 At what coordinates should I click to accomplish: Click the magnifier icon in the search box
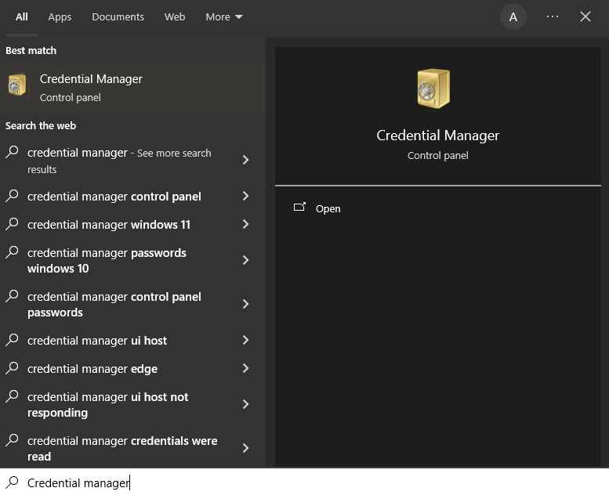[x=13, y=482]
